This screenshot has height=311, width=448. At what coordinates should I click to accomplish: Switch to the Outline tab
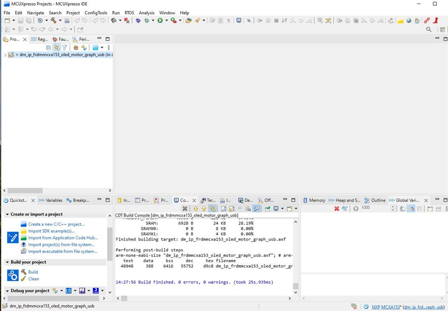[x=375, y=200]
